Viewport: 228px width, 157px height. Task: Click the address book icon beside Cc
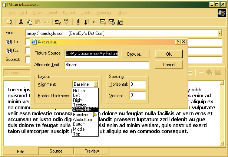pos(9,51)
